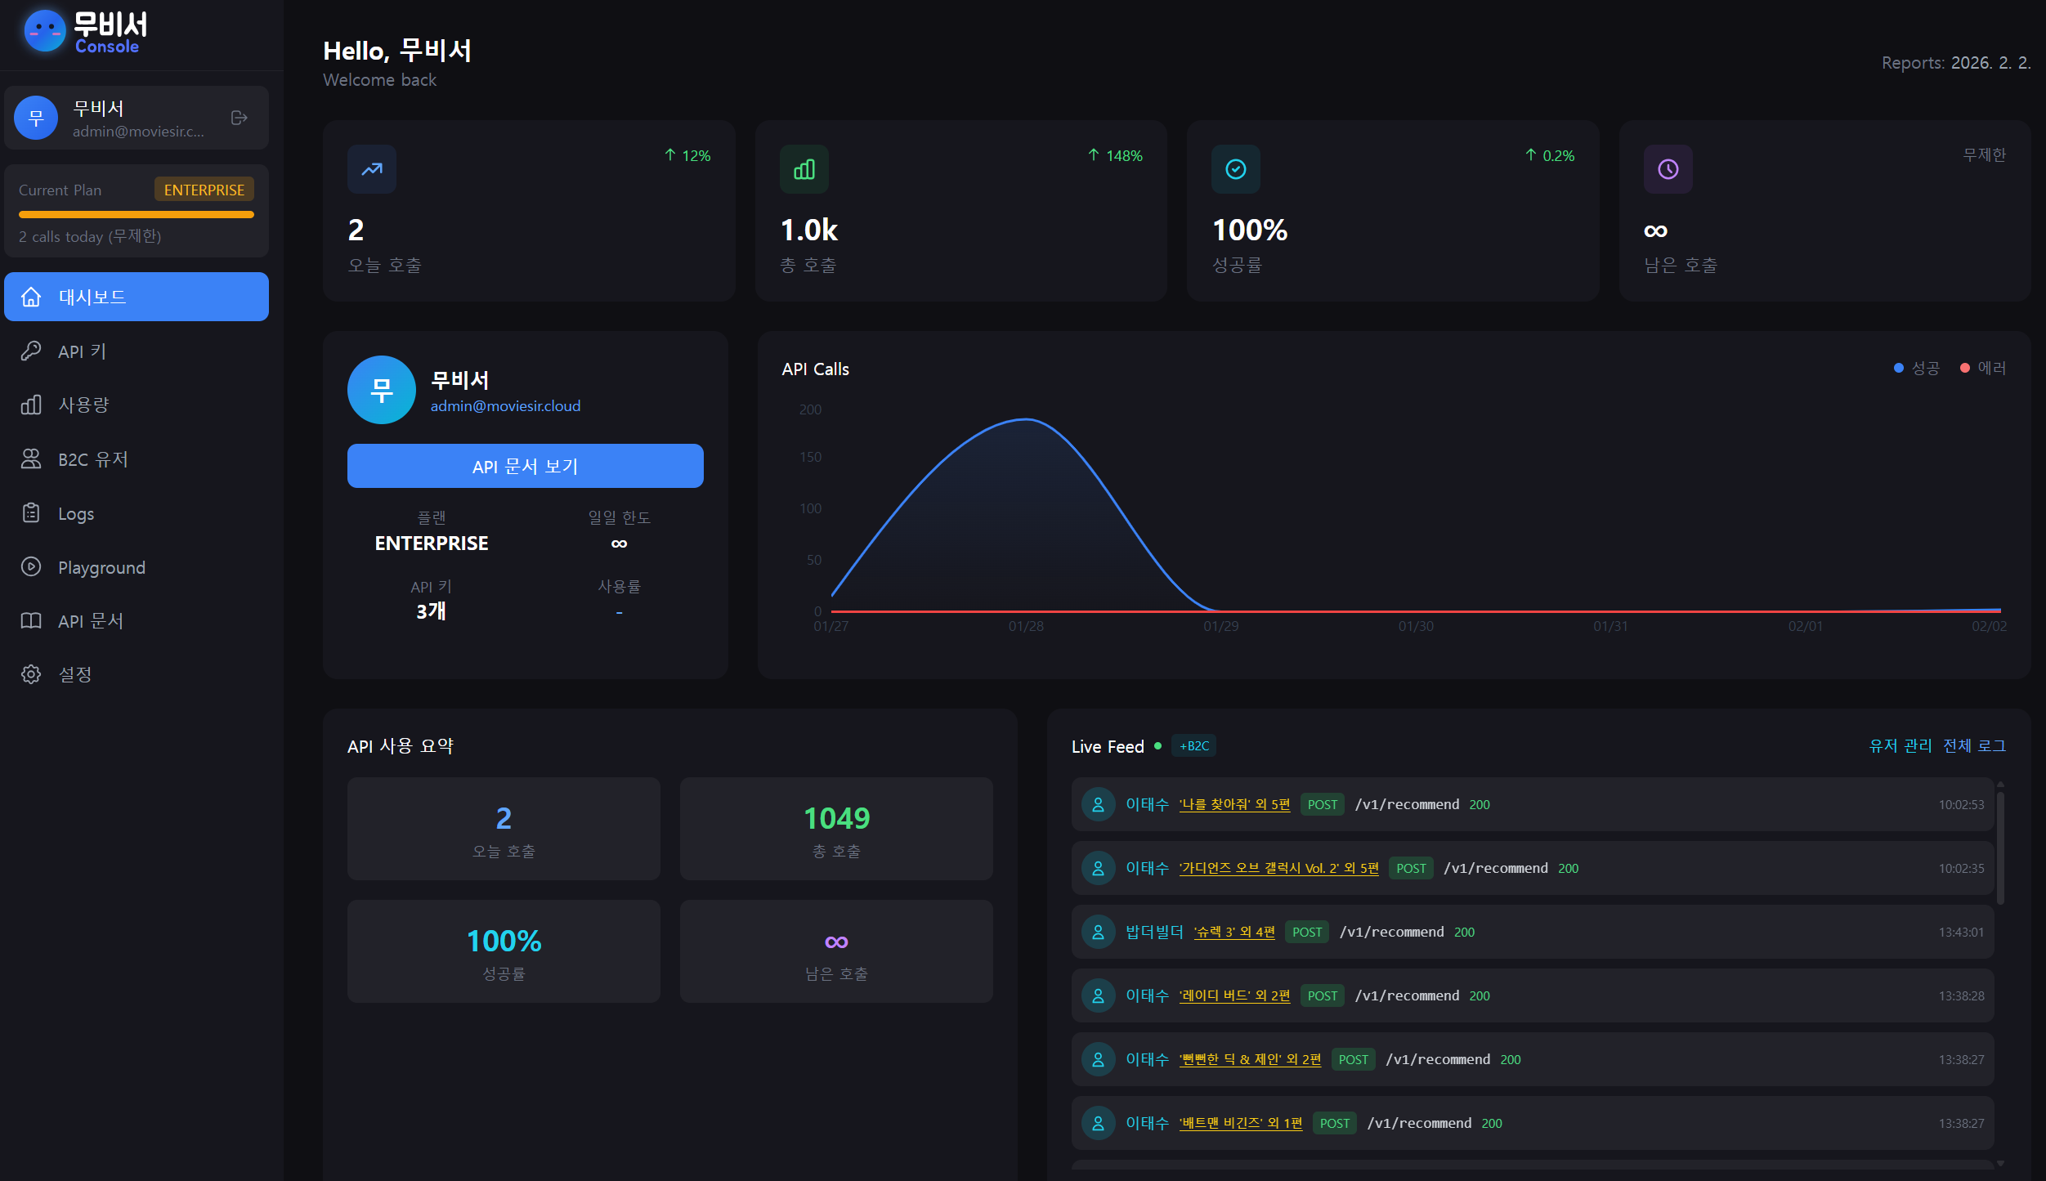
Task: Toggle the 에러 legend in API Calls chart
Action: [x=1983, y=369]
